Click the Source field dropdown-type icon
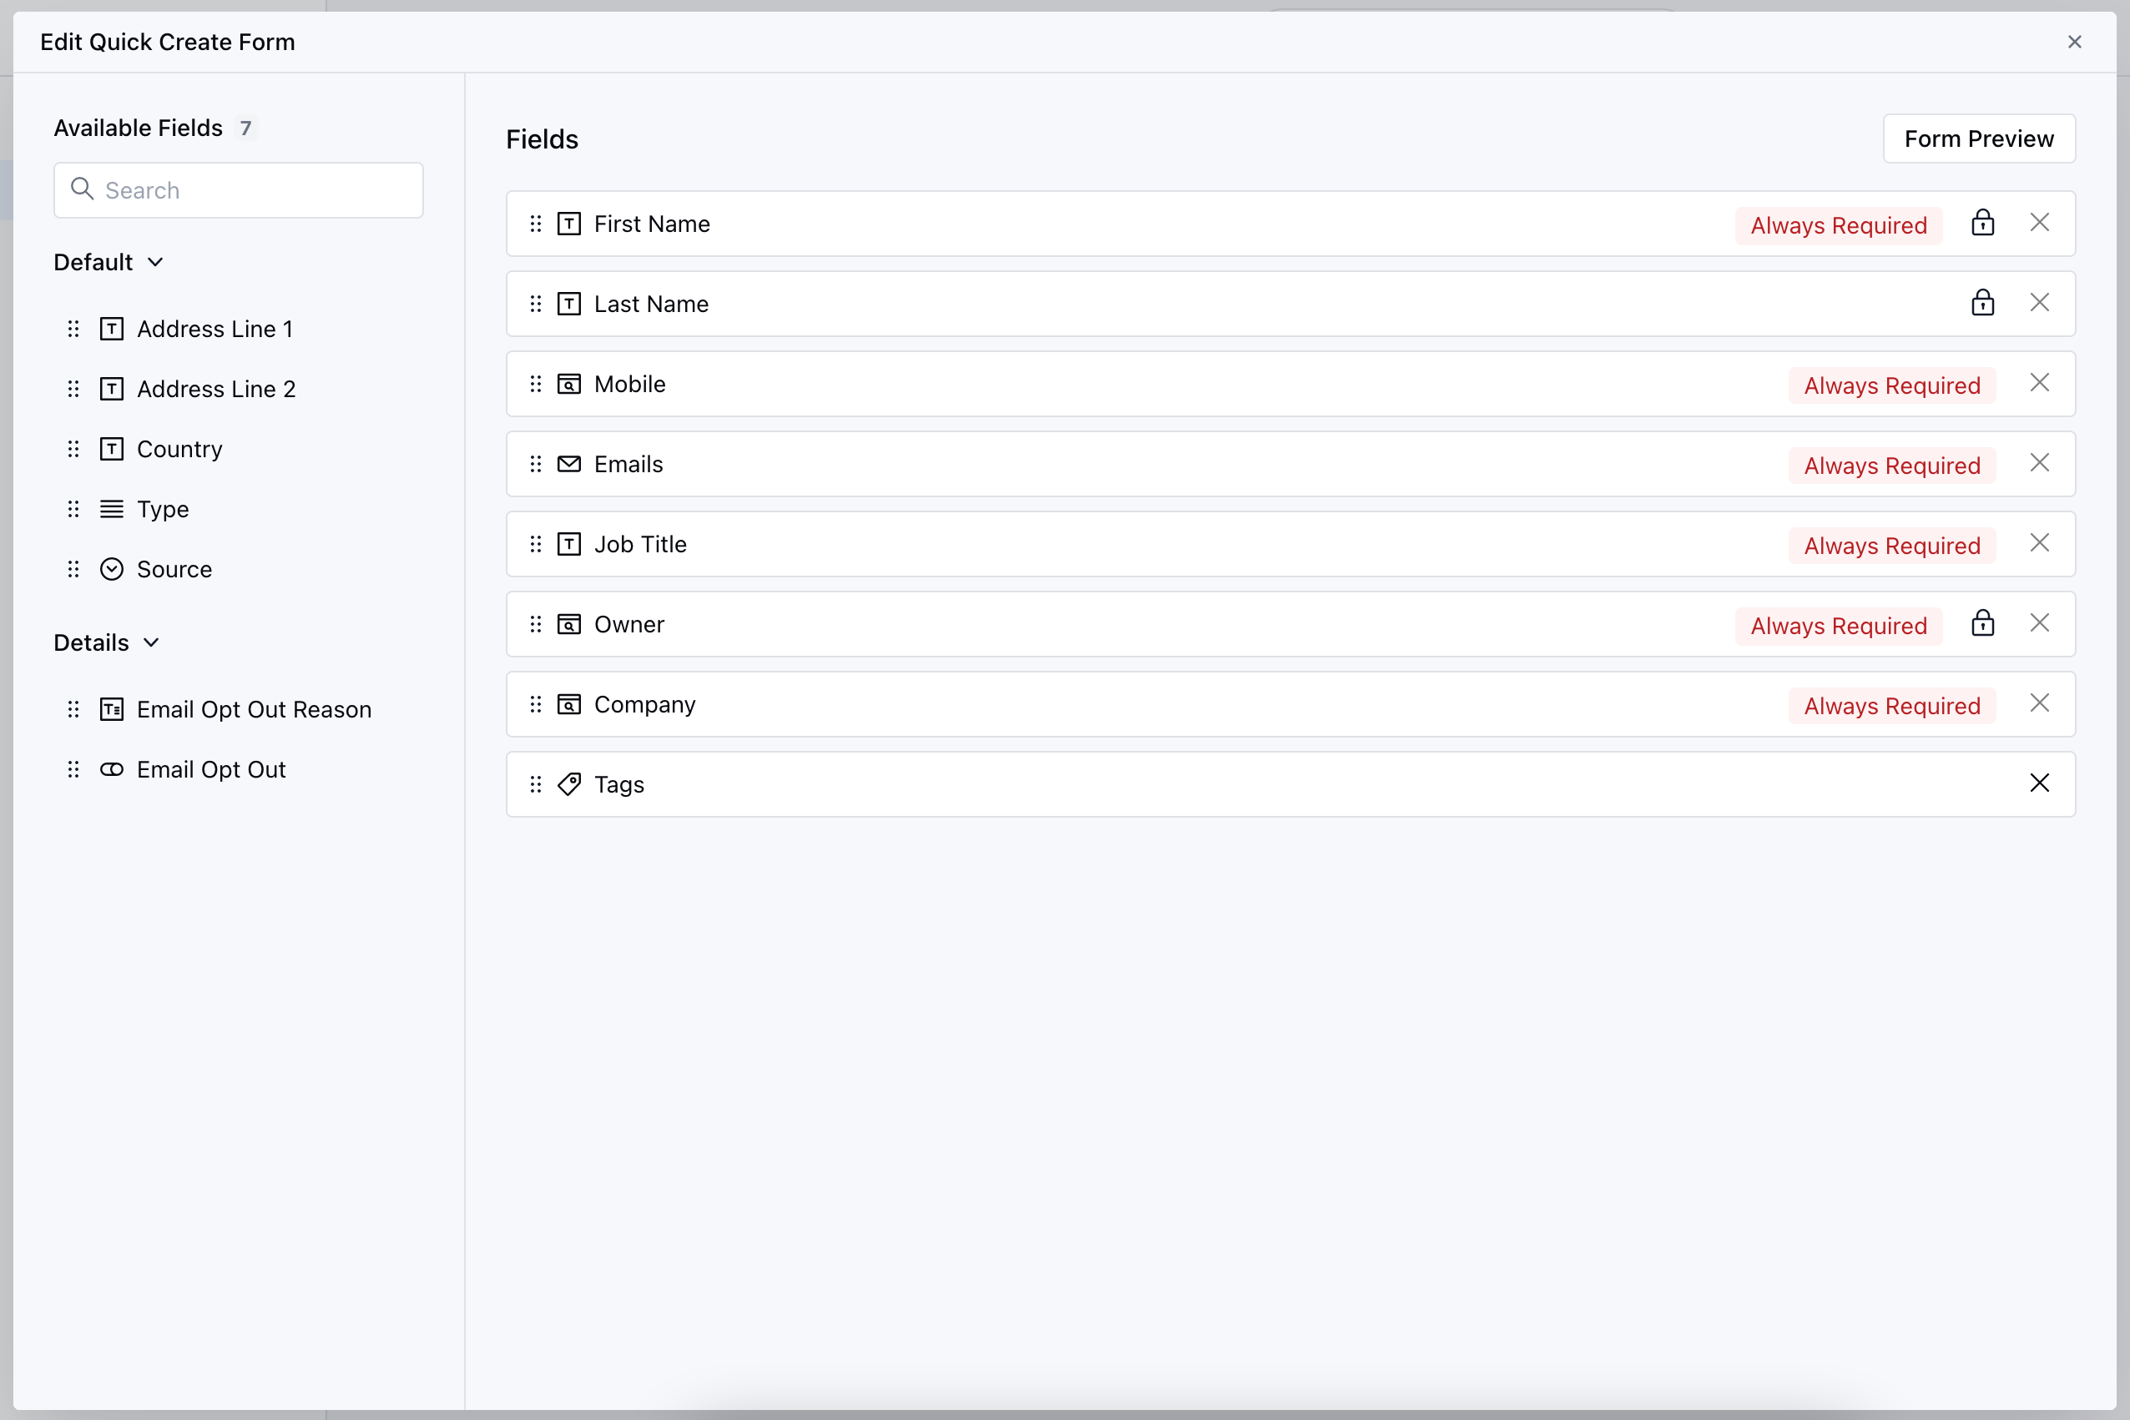Viewport: 2130px width, 1420px height. (112, 569)
